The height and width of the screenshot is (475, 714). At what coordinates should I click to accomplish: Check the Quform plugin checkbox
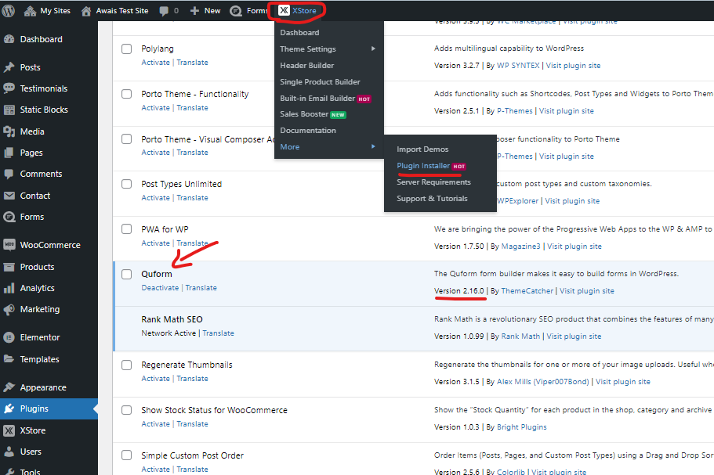[127, 274]
